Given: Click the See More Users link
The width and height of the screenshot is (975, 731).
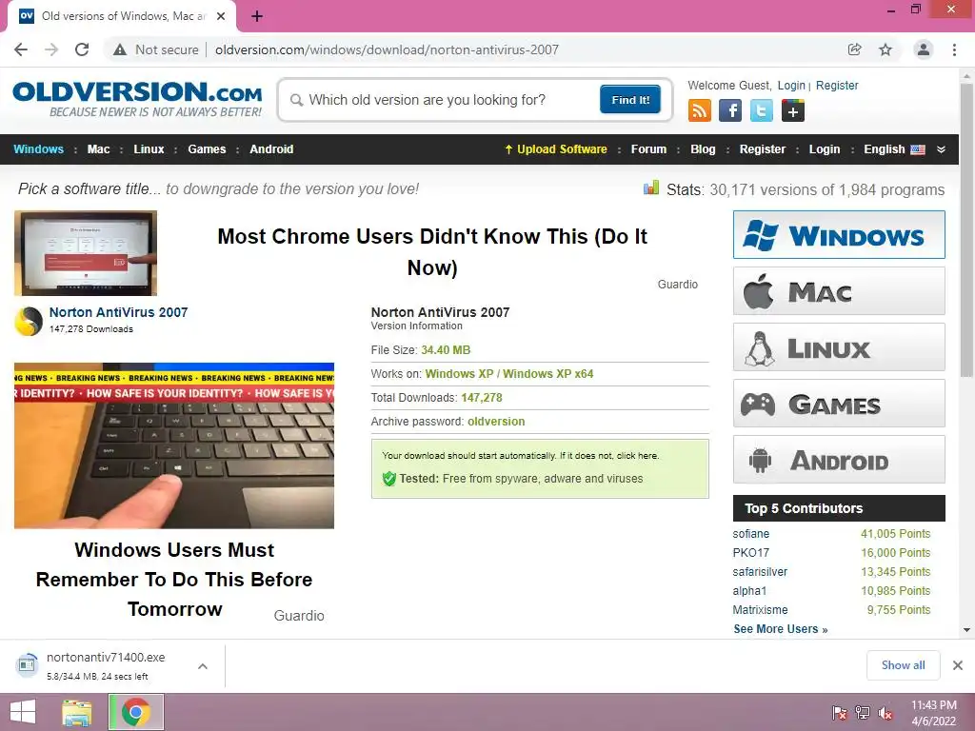Looking at the screenshot, I should [781, 629].
